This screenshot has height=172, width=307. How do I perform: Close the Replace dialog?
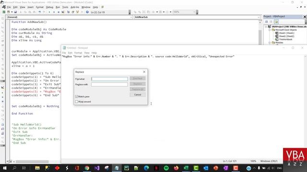(144, 72)
